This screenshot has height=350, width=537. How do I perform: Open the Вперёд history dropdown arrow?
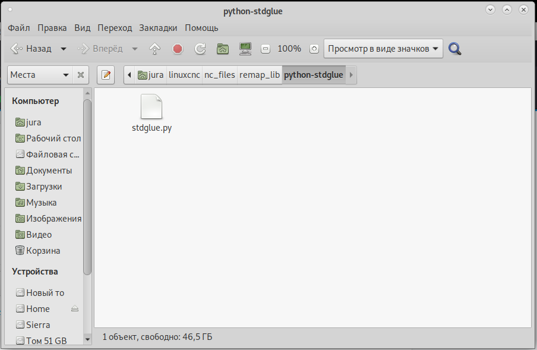tap(135, 49)
